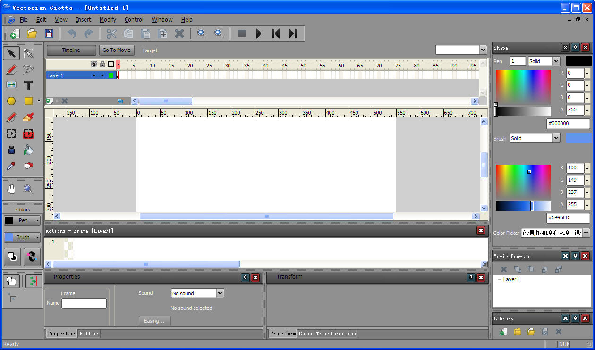The image size is (595, 350).
Task: Pick the Oval shape tool
Action: [x=11, y=101]
